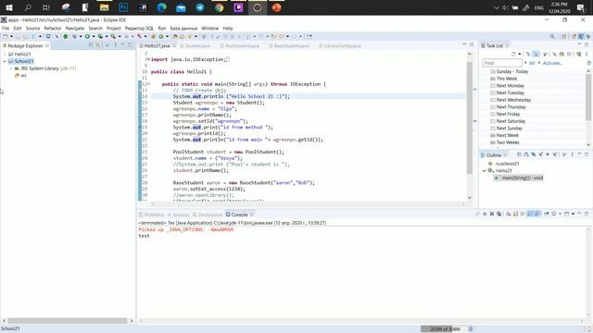This screenshot has height=333, width=593.
Task: Click the Package Explorer horizontal scrollbar
Action: click(68, 321)
